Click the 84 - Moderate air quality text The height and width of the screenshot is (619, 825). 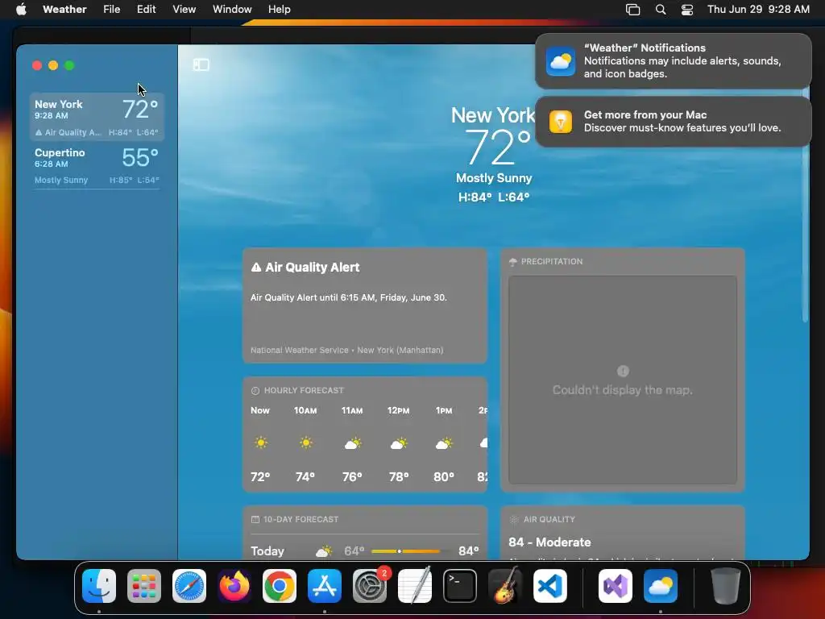coord(549,542)
